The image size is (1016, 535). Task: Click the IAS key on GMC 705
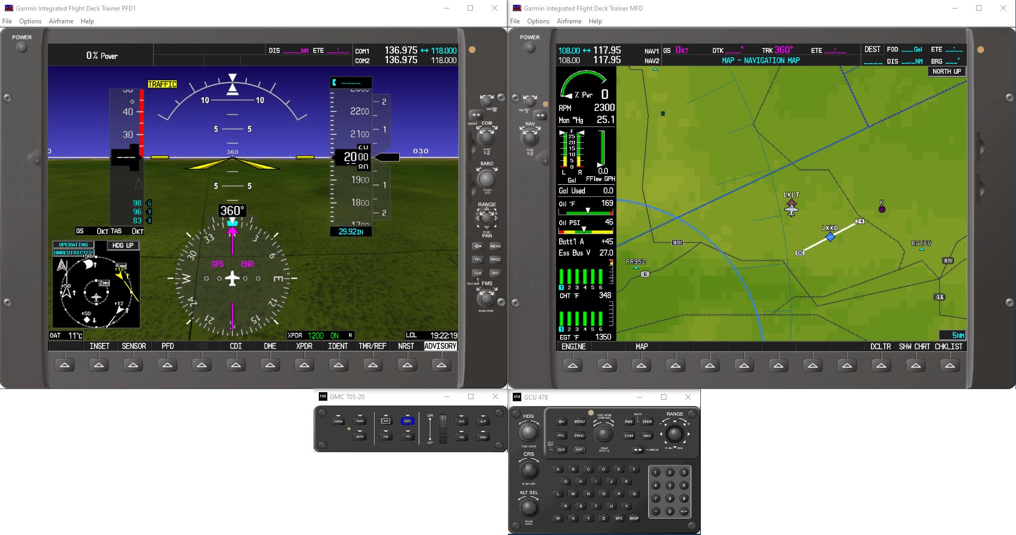pos(462,421)
